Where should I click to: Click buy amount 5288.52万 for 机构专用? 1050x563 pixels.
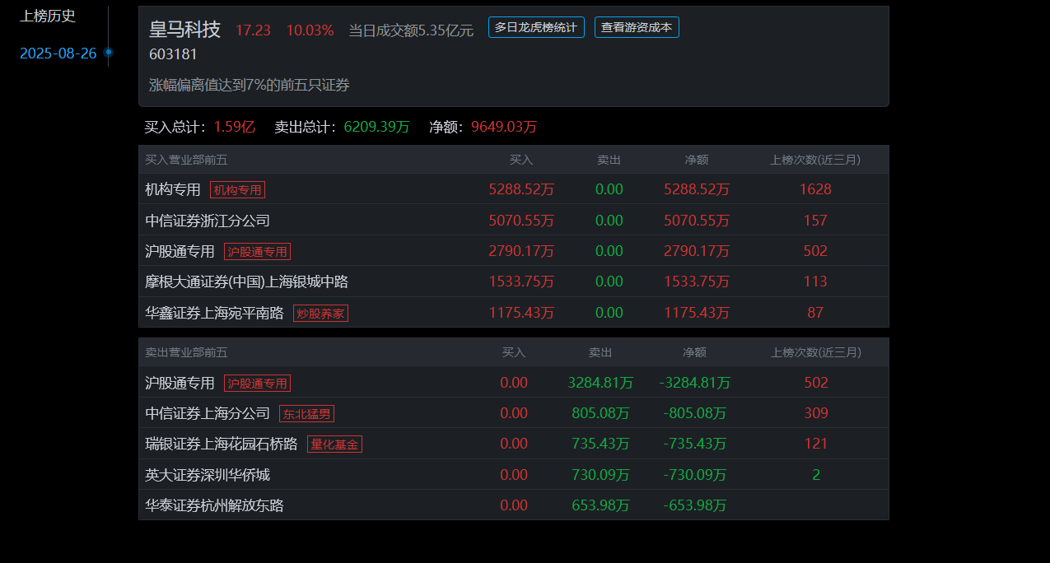tap(521, 189)
